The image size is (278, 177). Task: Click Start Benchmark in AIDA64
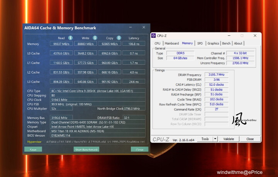(x=86, y=149)
